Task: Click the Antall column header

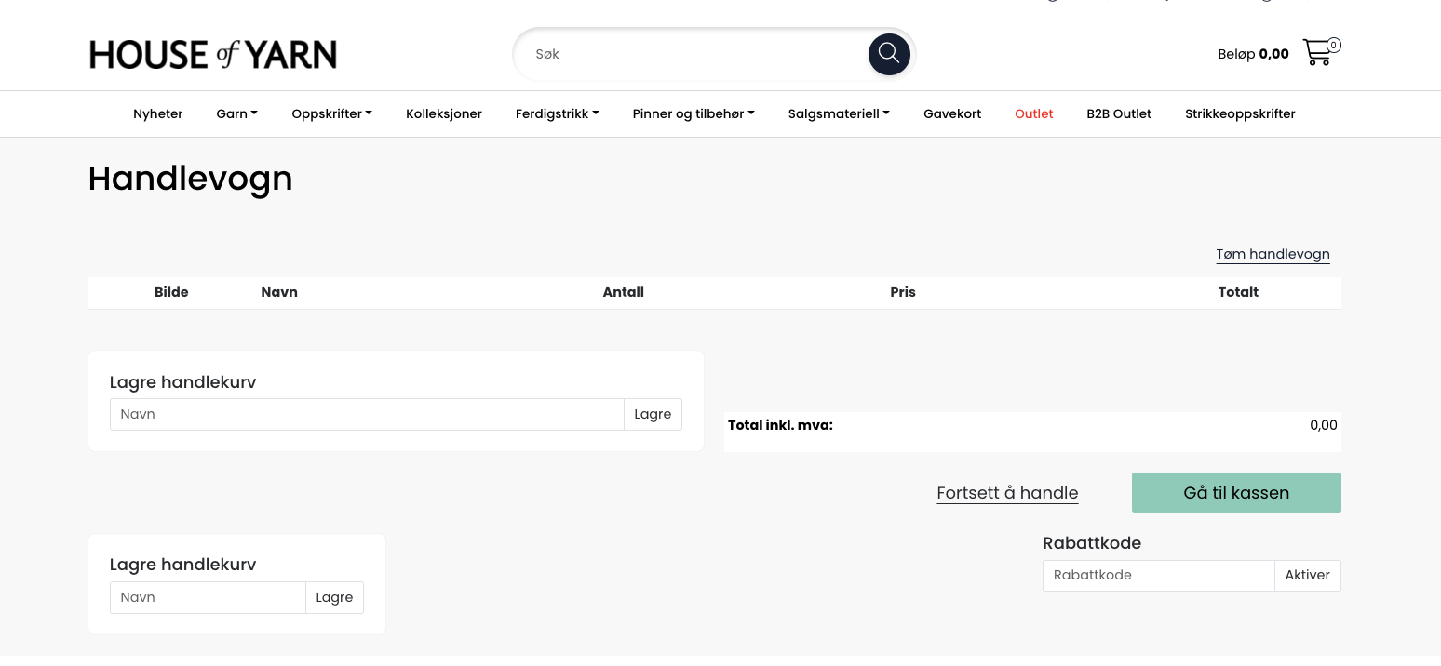Action: point(624,292)
